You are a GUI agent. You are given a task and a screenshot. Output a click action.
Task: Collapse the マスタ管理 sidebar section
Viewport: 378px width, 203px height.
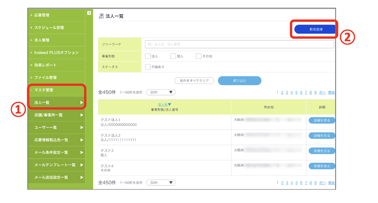click(43, 90)
